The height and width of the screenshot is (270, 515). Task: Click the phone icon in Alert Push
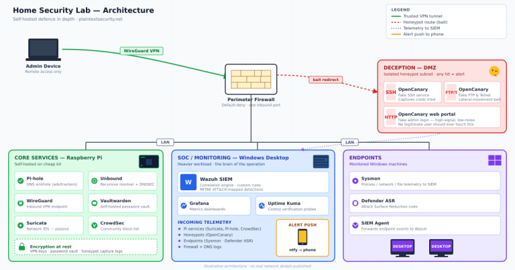tap(302, 237)
